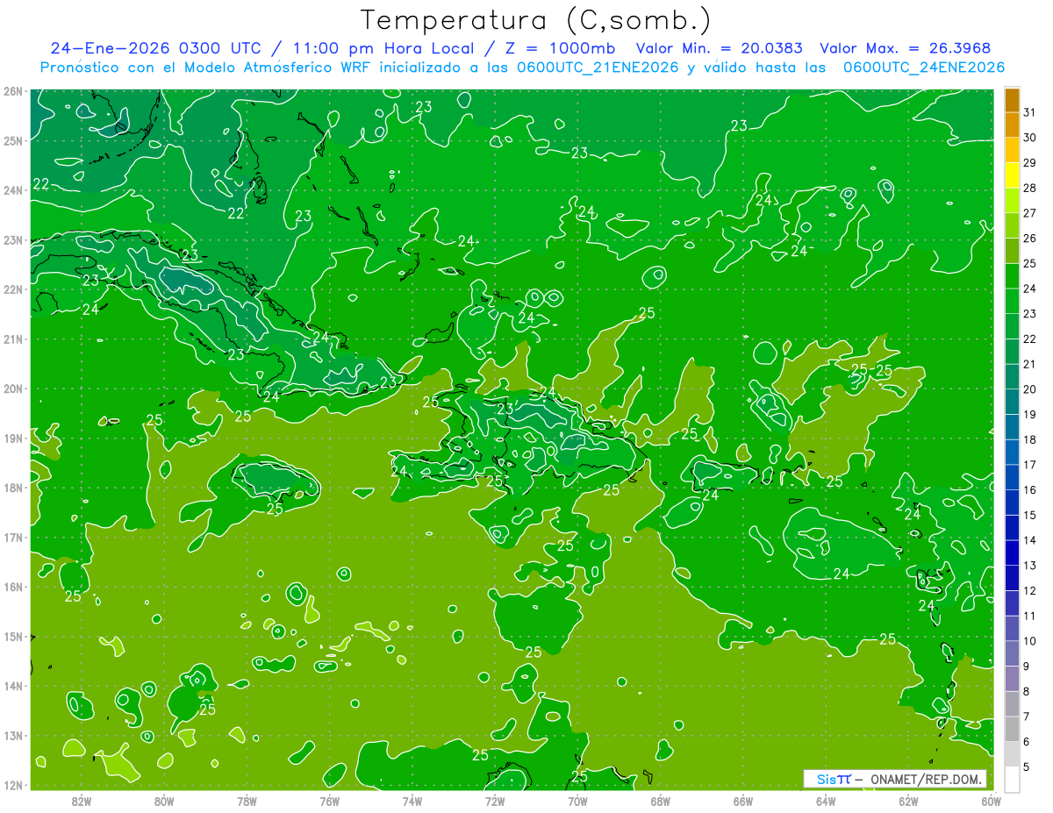This screenshot has width=1053, height=813.
Task: Click the '20N' latitude axis label
Action: pos(12,389)
